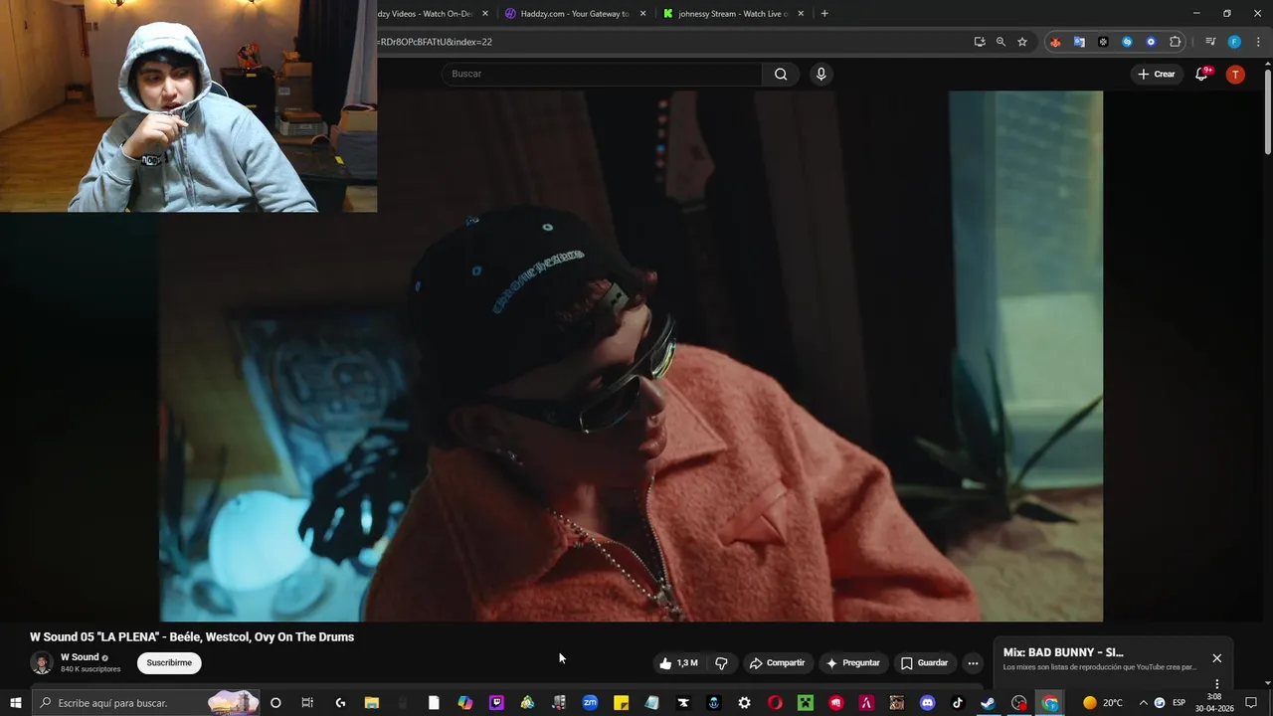Image resolution: width=1273 pixels, height=716 pixels.
Task: Open the W Sound channel name link
Action: click(x=80, y=657)
